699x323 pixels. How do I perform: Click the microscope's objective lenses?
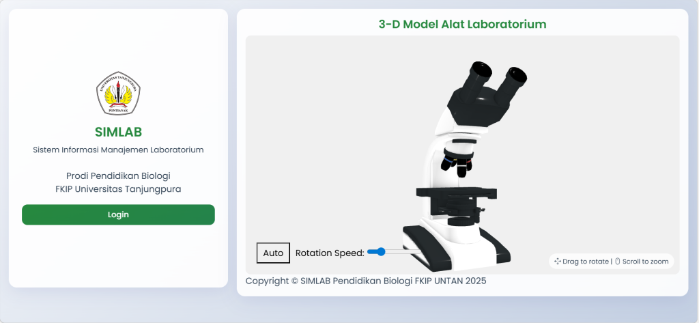click(457, 163)
